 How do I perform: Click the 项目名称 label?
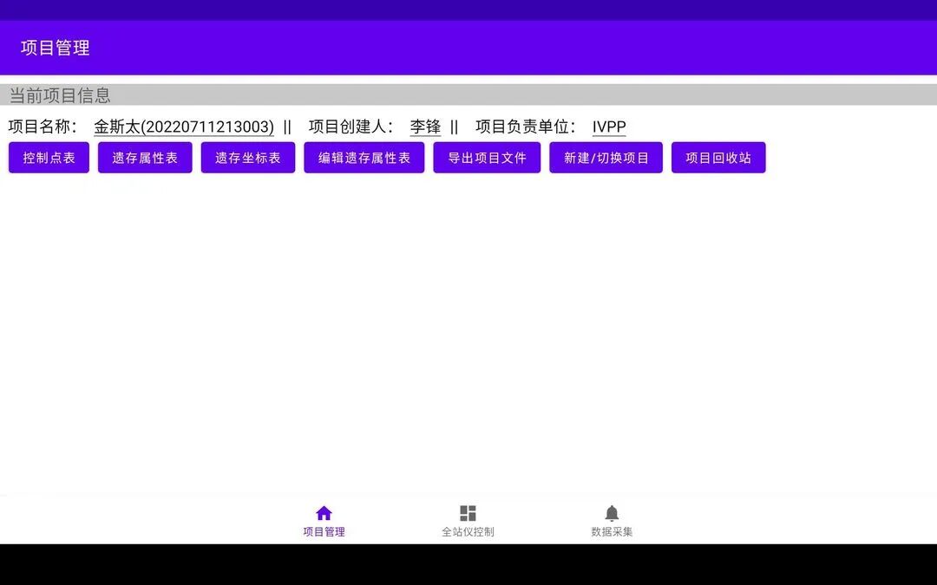point(43,127)
